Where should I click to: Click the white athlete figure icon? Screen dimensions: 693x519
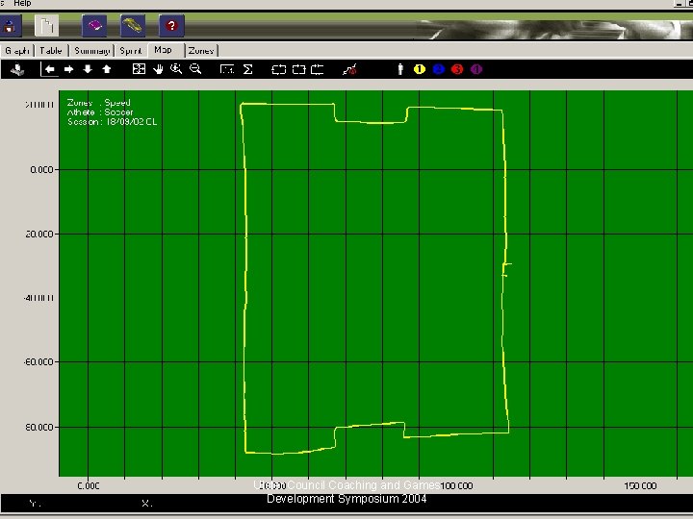click(x=400, y=69)
